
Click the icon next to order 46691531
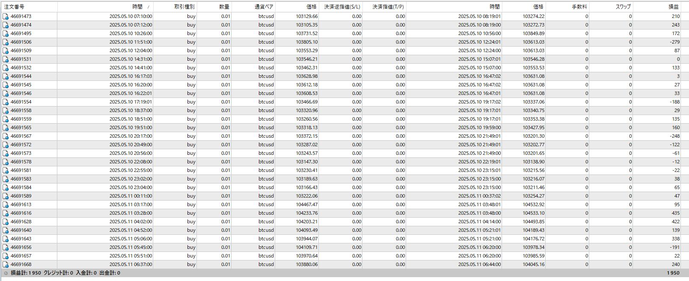(x=6, y=59)
